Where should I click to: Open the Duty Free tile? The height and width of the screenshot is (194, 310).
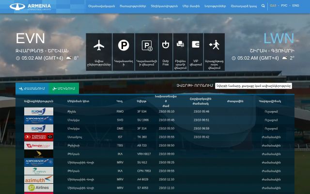coord(166,52)
